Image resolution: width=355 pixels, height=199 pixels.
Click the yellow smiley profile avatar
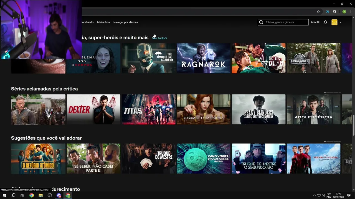[334, 22]
